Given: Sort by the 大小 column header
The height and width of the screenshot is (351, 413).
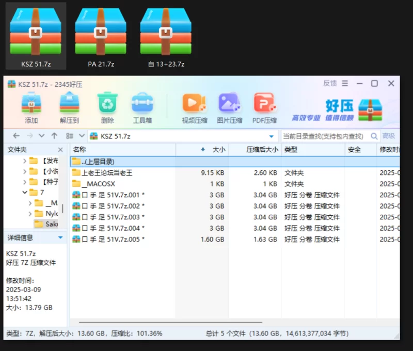Looking at the screenshot, I should point(202,150).
